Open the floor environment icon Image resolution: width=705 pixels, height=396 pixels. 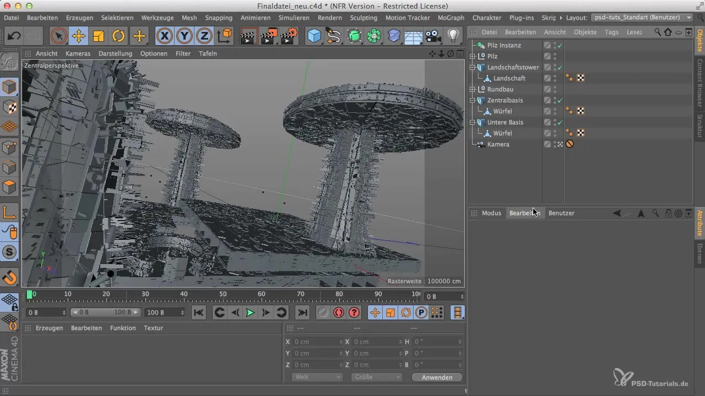coord(414,36)
